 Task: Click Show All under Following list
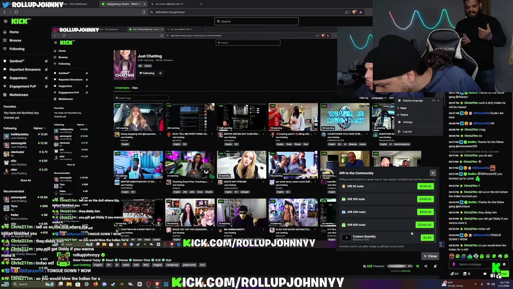[x=26, y=180]
